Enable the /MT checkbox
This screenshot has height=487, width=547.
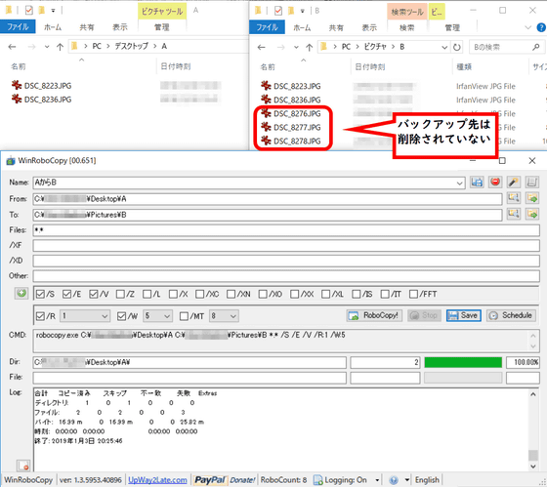184,316
